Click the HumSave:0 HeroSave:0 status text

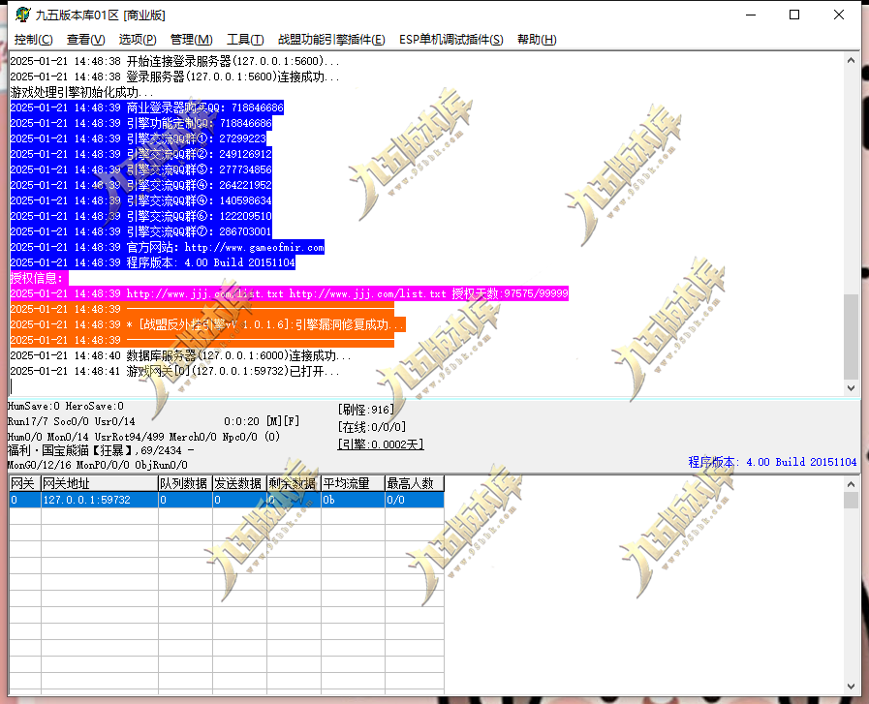(66, 406)
